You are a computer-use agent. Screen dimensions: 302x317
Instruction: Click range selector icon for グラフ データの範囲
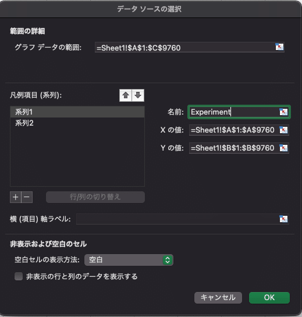279,47
